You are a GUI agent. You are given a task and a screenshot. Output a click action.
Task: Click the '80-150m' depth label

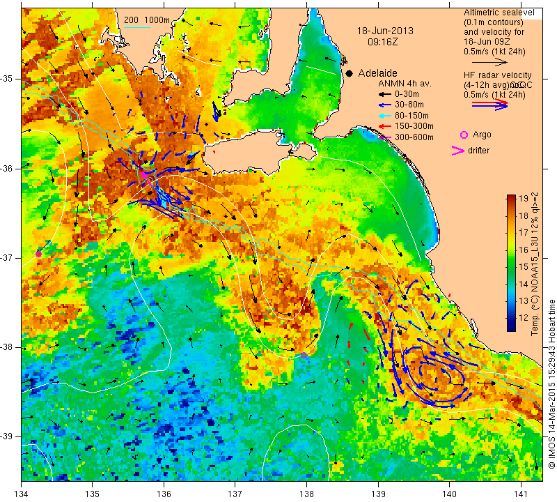[411, 116]
